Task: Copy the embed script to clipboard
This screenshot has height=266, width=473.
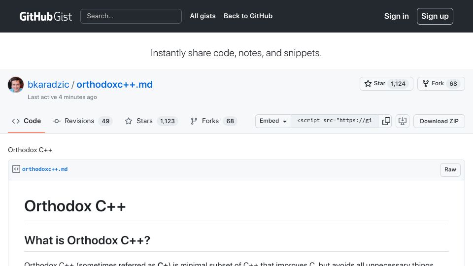Action: pos(386,121)
